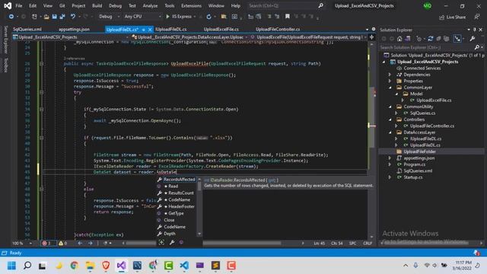Expand the Dependencies node
The height and width of the screenshot is (274, 487).
[x=390, y=75]
